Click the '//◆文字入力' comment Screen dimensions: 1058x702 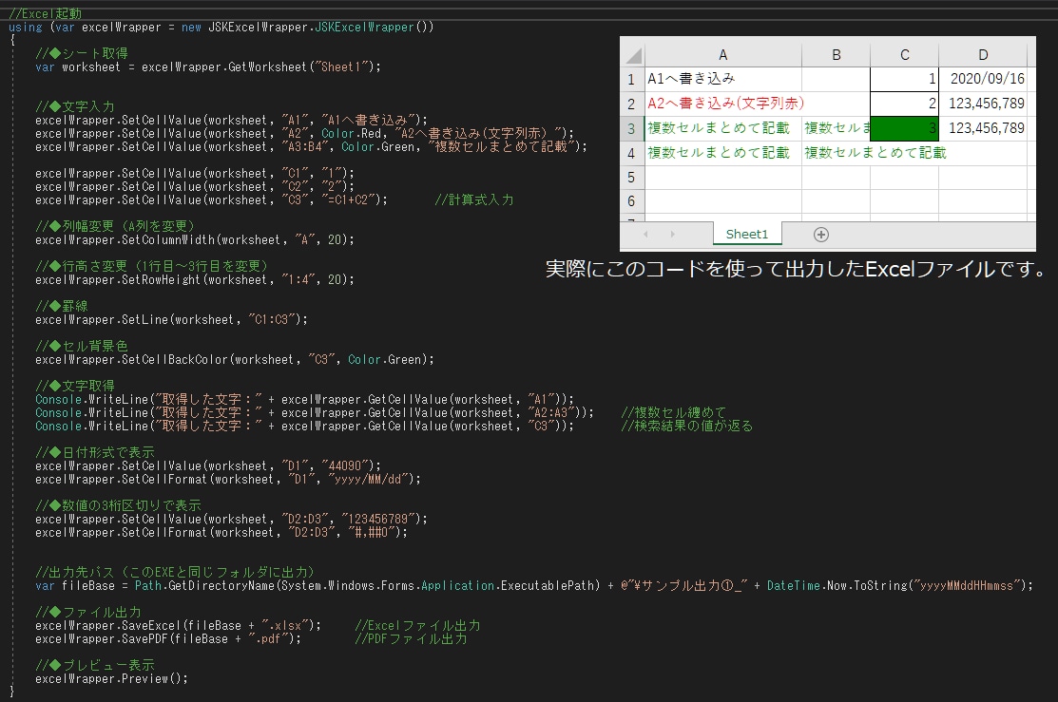(x=75, y=106)
